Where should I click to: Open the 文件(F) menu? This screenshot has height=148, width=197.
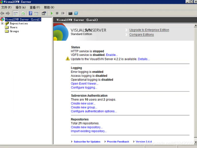(6, 7)
